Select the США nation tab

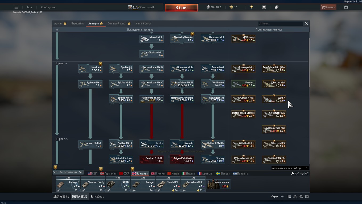[x=93, y=173]
